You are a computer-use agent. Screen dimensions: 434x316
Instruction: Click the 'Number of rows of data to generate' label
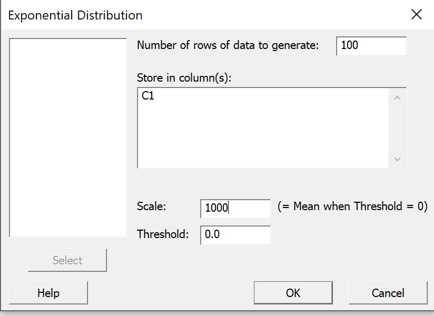(x=228, y=45)
